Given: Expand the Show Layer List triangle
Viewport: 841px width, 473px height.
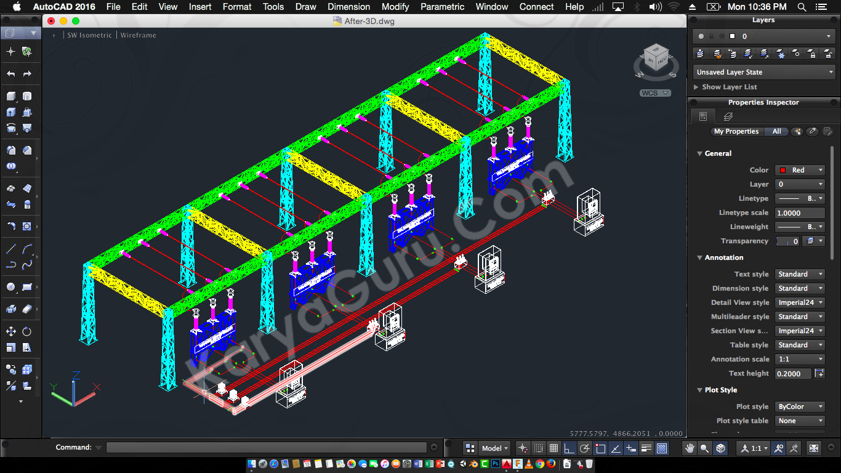Looking at the screenshot, I should (x=696, y=87).
